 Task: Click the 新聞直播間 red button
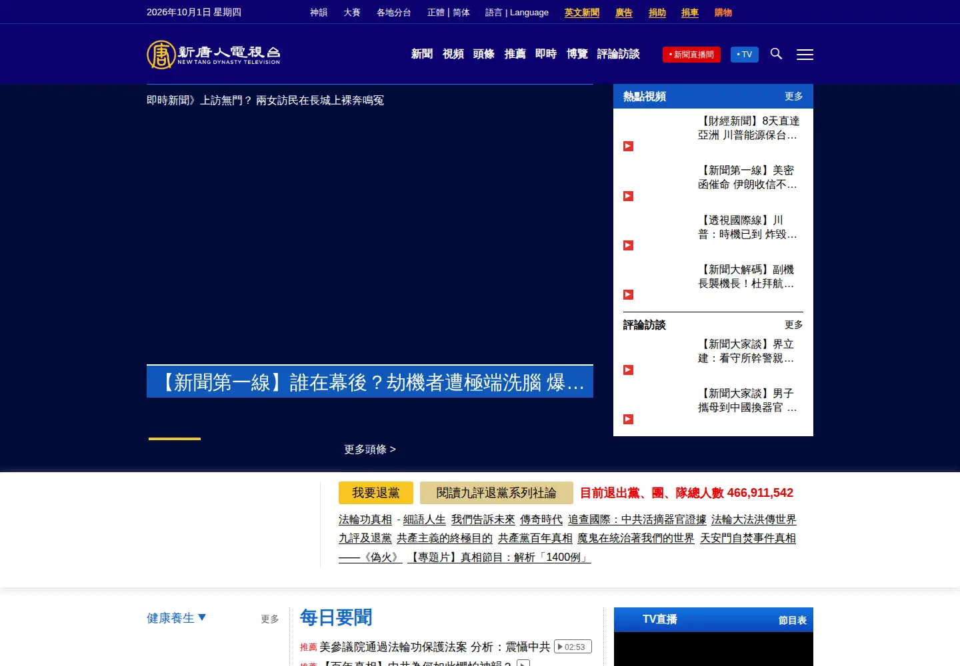tap(691, 55)
